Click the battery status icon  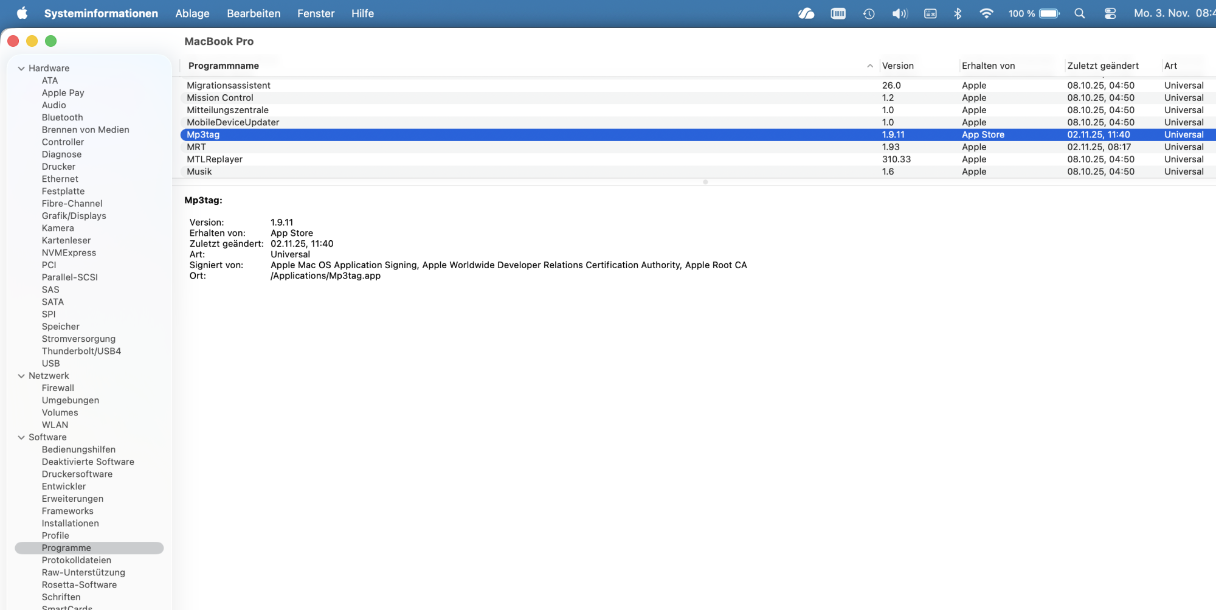pos(1049,13)
